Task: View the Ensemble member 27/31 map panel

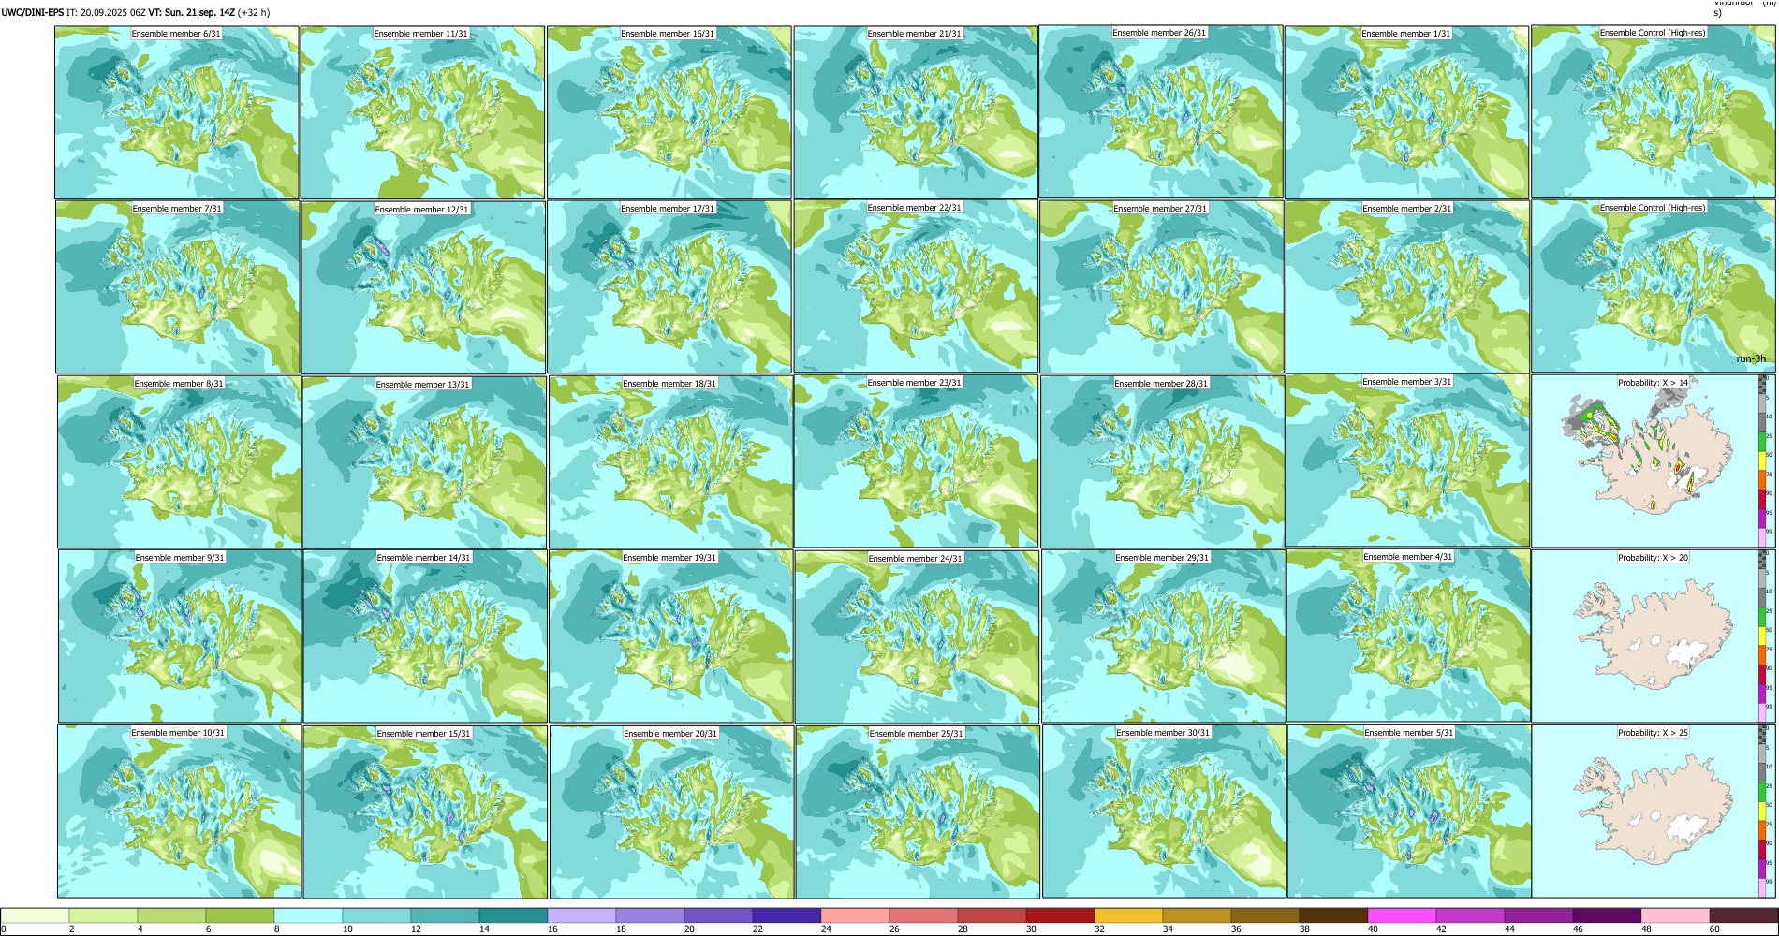Action: [1162, 286]
